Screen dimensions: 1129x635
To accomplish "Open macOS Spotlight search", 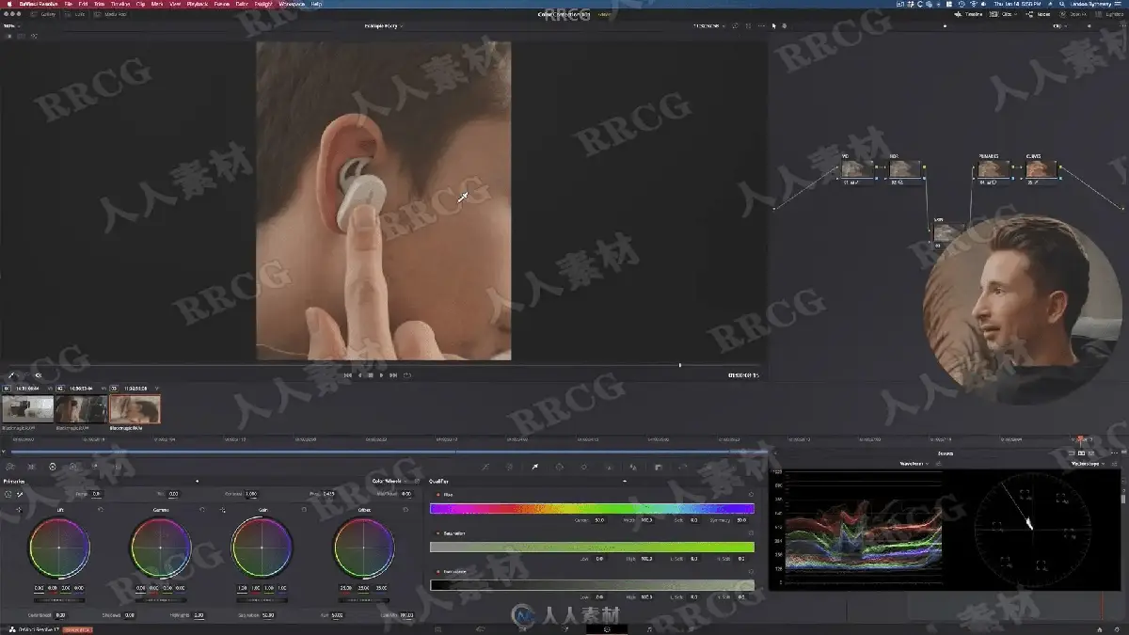I will click(x=1062, y=4).
